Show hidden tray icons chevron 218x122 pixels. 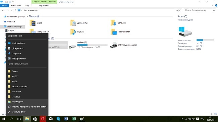pyautogui.click(x=182, y=119)
